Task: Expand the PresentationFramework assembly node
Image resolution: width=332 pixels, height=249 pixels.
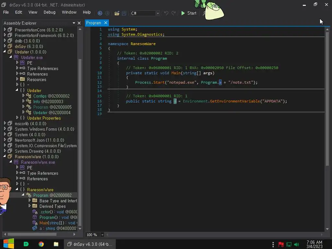Action: click(x=5, y=35)
